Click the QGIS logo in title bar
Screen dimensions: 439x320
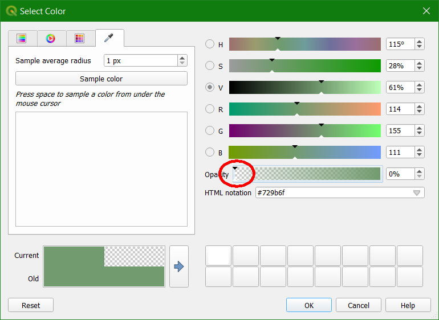(11, 11)
